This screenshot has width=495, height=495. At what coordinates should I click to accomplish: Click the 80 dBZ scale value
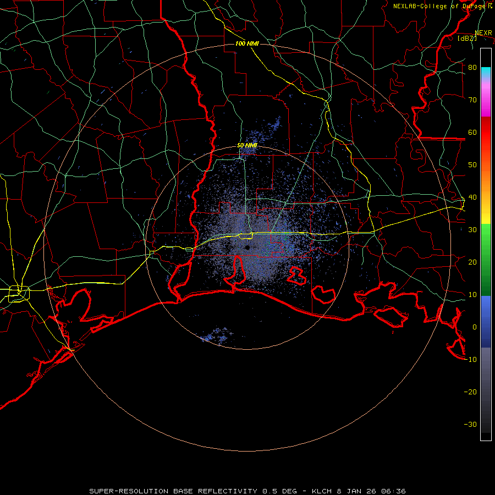472,68
